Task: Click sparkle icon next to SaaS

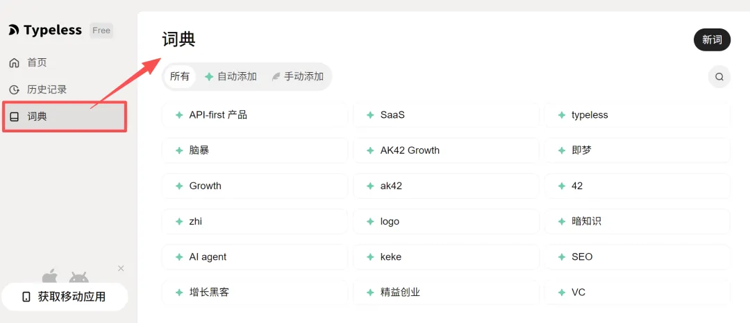Action: (x=370, y=115)
